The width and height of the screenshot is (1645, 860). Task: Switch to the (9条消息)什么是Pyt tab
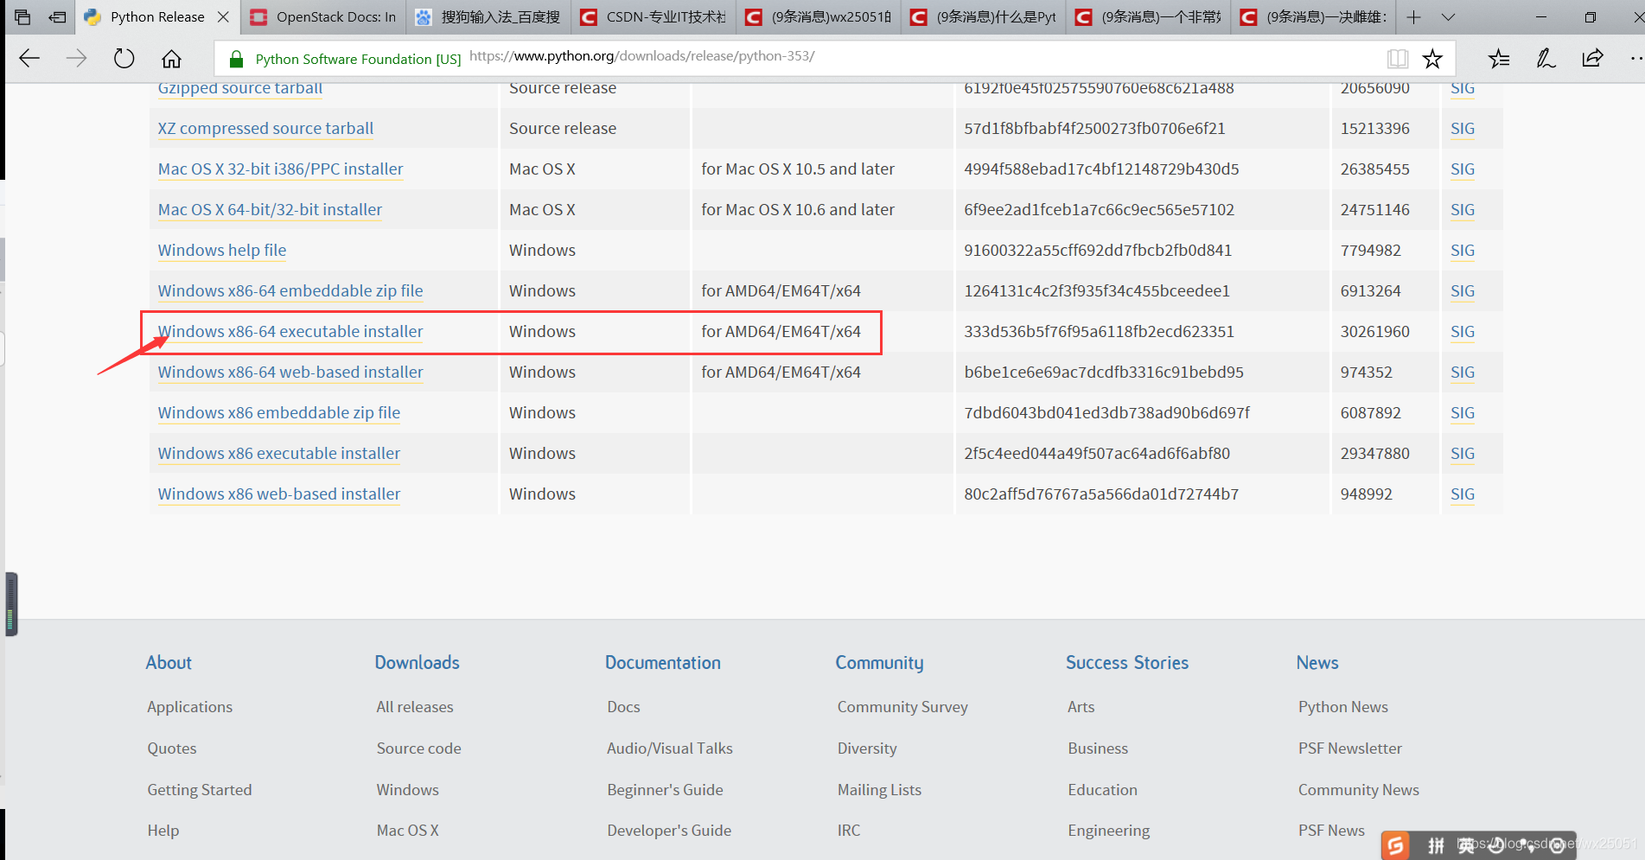tap(984, 17)
